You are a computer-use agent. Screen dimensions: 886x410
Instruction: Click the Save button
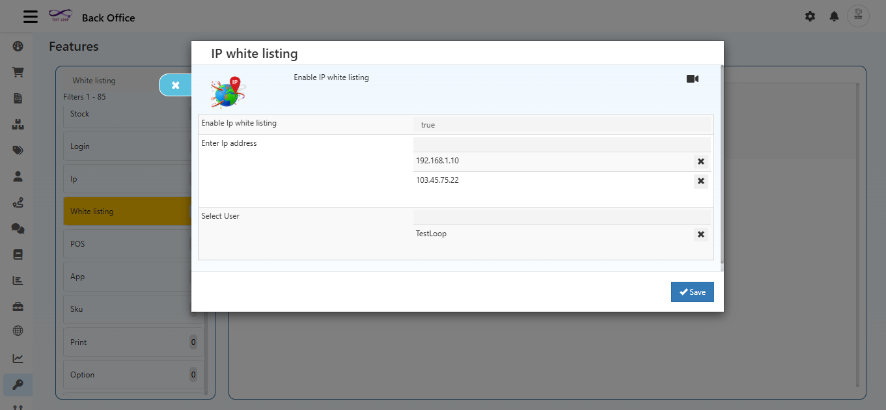tap(692, 292)
